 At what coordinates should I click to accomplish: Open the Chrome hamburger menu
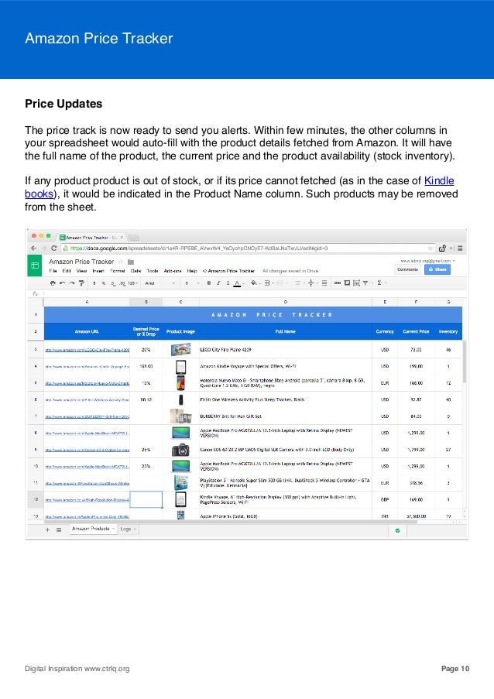coord(460,248)
